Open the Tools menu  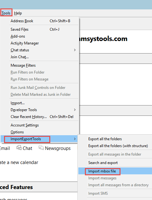(6, 13)
